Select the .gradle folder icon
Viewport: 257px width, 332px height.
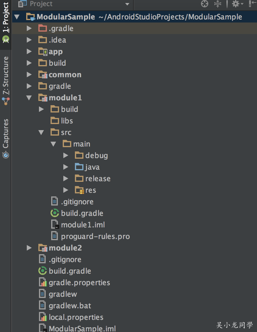click(x=43, y=28)
